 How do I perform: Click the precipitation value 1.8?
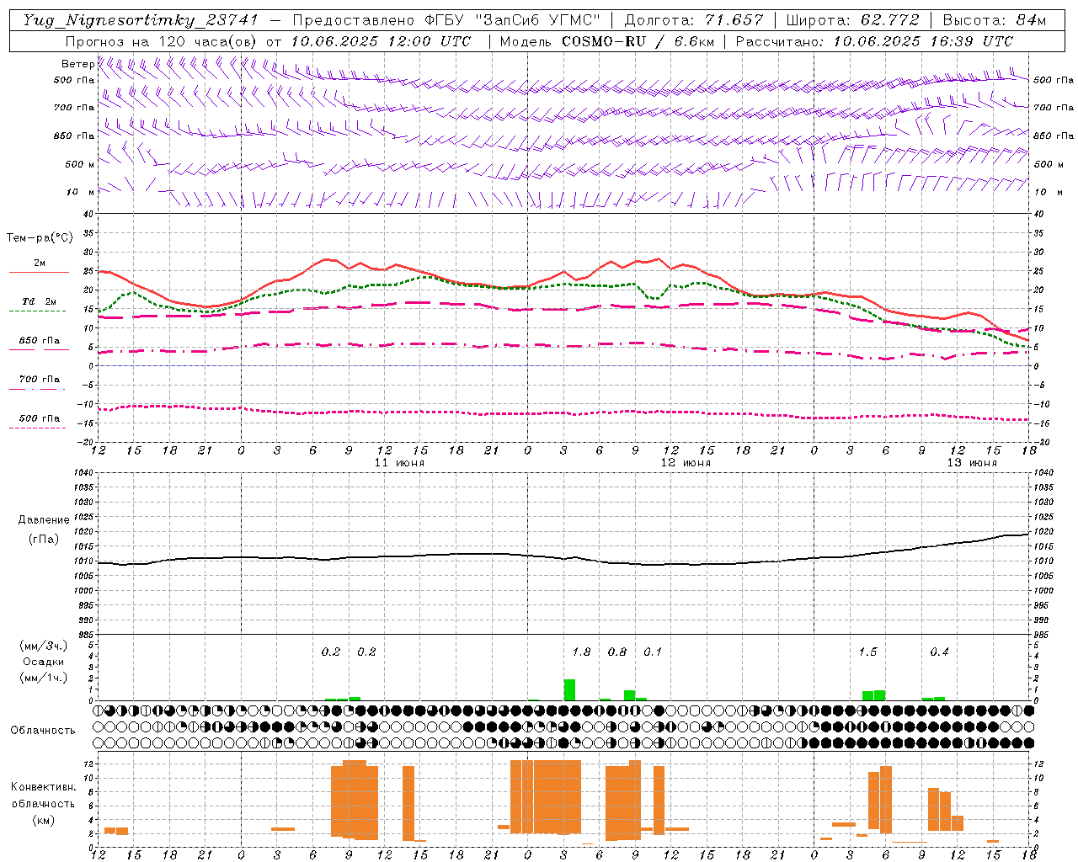point(581,652)
